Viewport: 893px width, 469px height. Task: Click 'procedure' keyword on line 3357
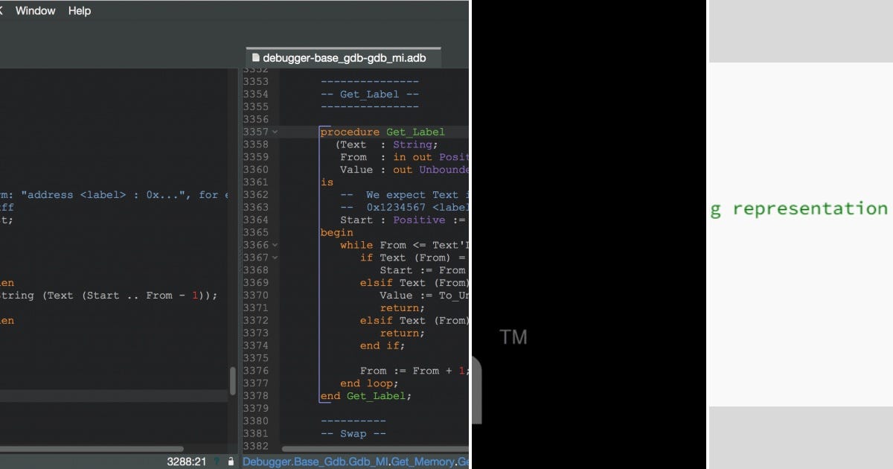pyautogui.click(x=350, y=132)
